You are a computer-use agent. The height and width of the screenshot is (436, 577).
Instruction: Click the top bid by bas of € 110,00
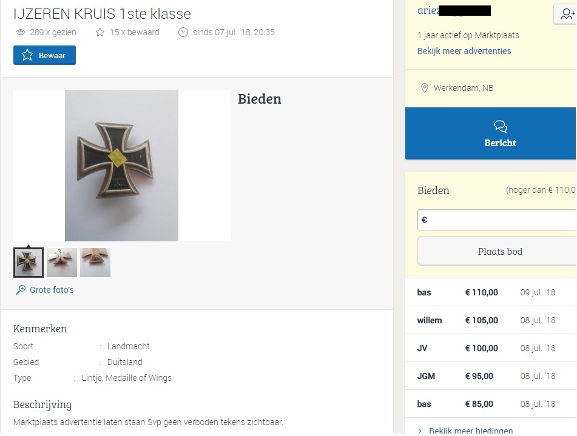[x=491, y=292]
